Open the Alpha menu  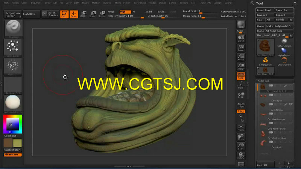point(6,3)
